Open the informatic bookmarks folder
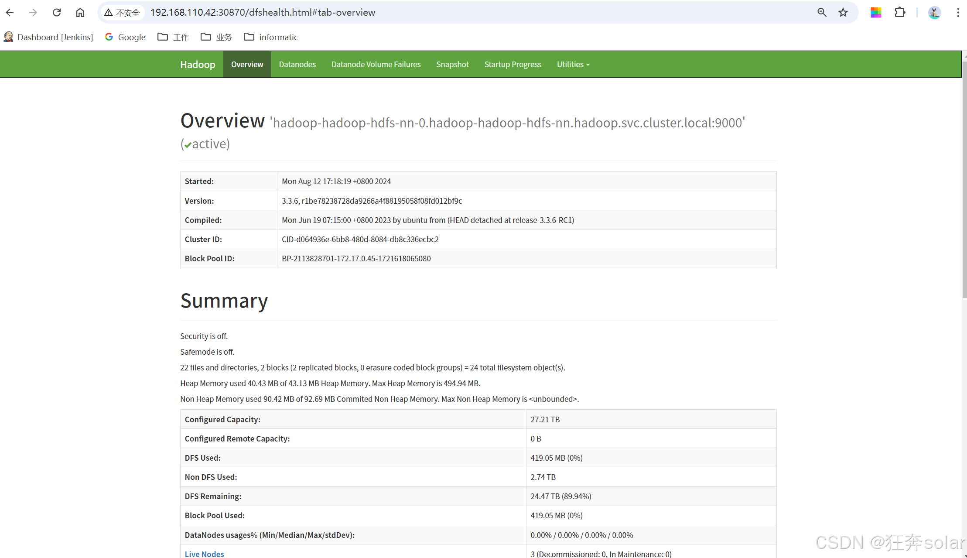 coord(271,37)
